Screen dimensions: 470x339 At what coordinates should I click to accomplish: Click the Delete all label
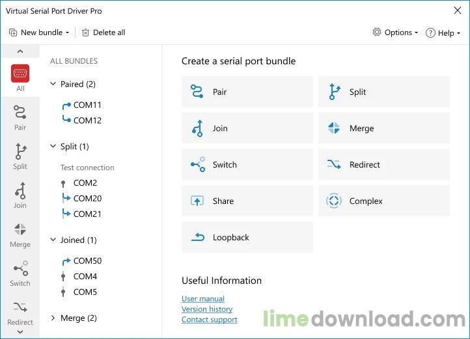(x=109, y=32)
